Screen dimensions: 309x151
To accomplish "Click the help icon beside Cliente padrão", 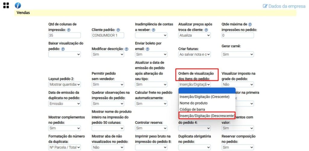I will pyautogui.click(x=118, y=30).
